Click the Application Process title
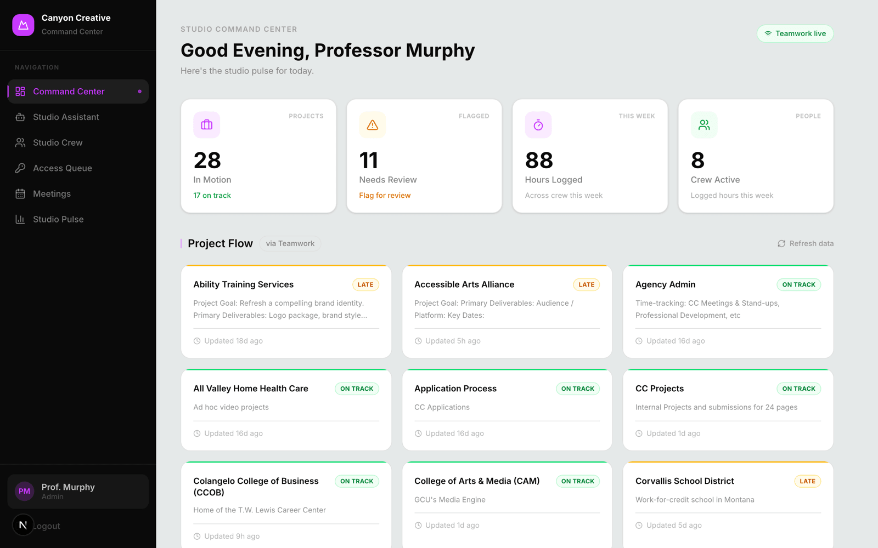878x548 pixels. (x=455, y=389)
